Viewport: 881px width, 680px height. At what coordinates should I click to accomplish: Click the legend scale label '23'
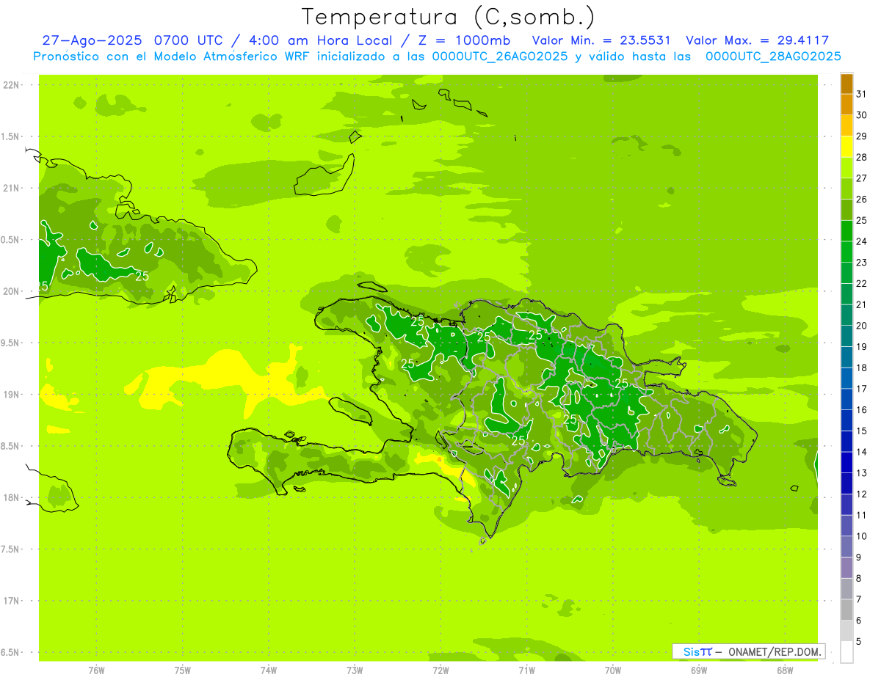coord(861,263)
